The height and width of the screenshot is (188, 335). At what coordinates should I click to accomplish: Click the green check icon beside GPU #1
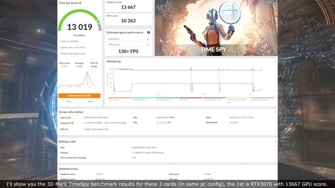coord(70,118)
